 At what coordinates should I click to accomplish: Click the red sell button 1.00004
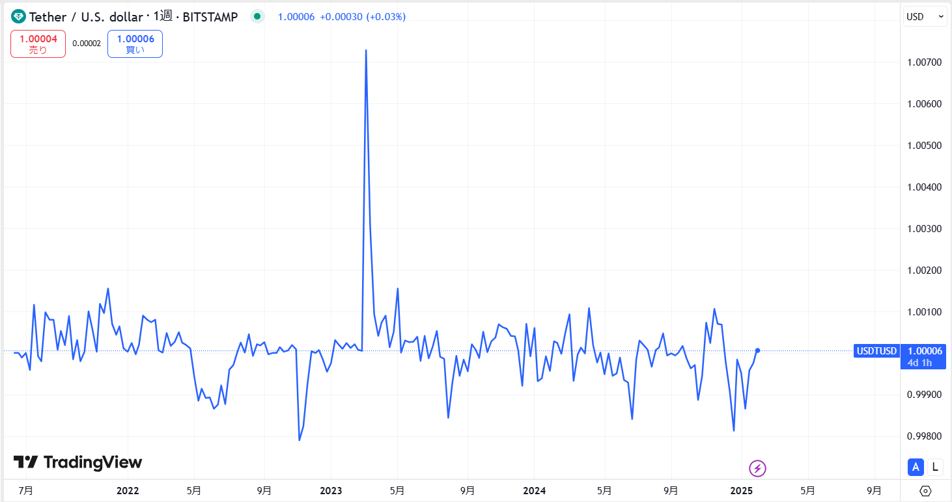pyautogui.click(x=38, y=44)
